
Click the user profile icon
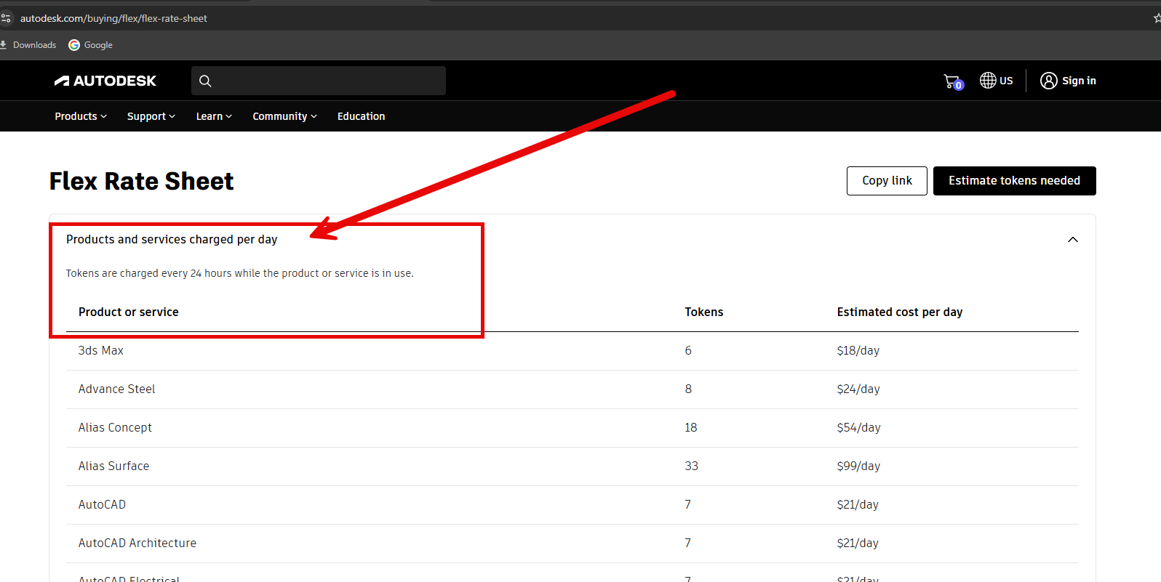coord(1048,81)
